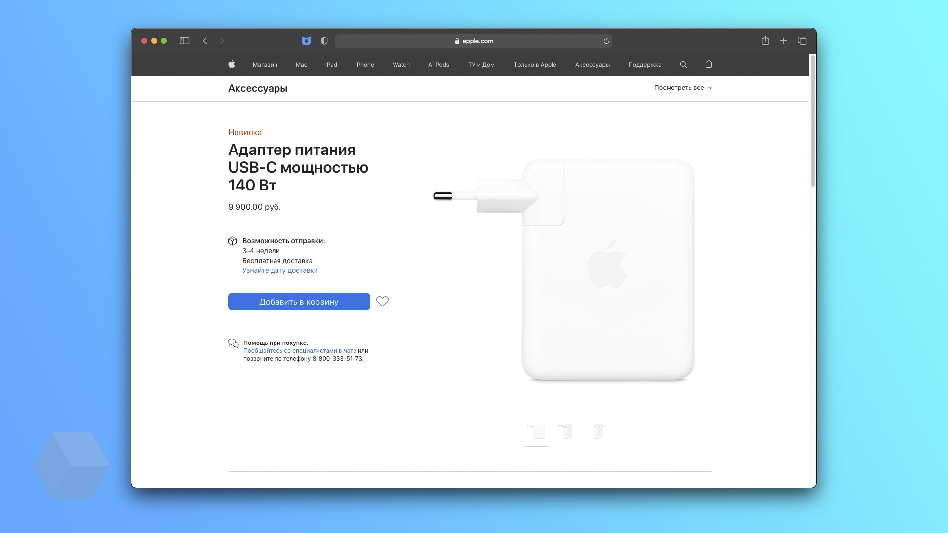The image size is (948, 533).
Task: Open the Privacy Report shield icon
Action: point(324,41)
